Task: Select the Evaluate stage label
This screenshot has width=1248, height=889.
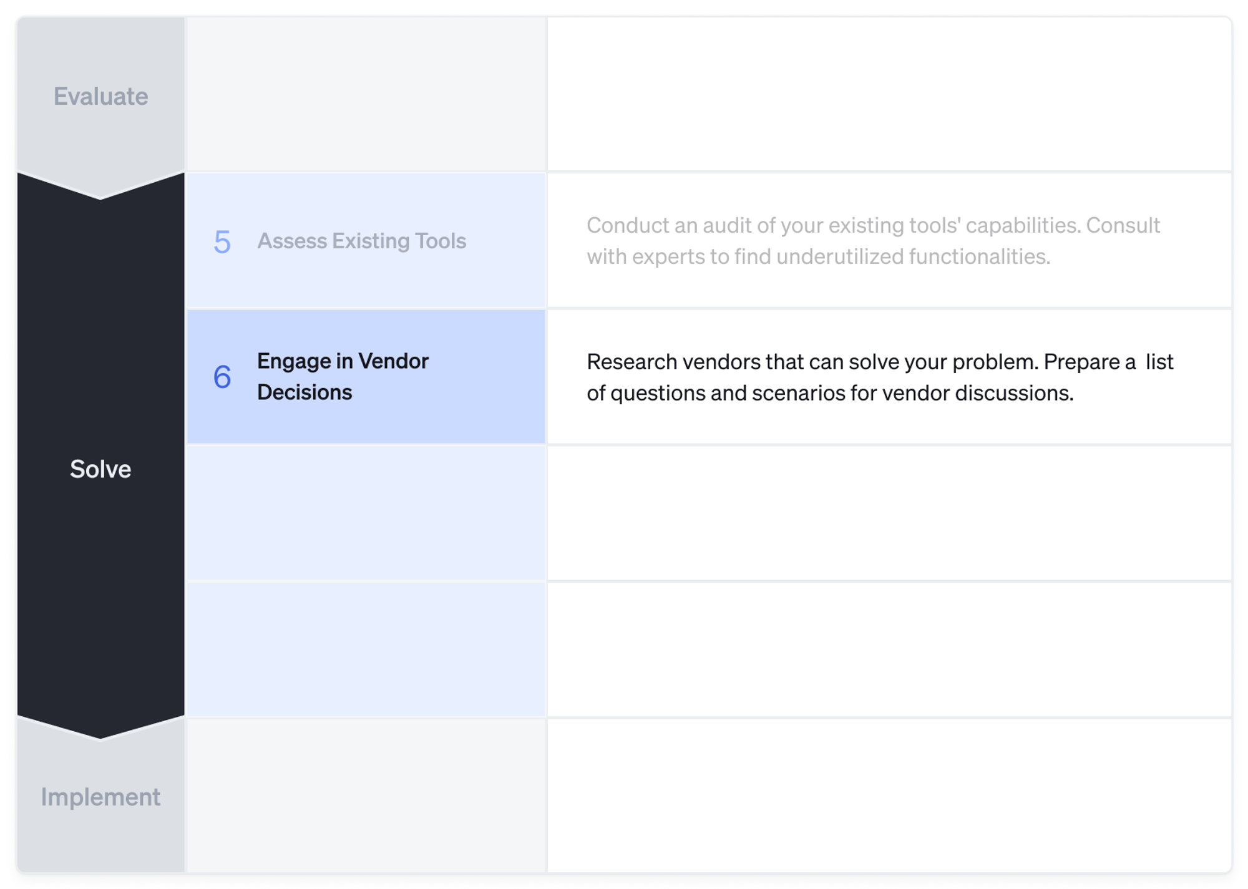Action: click(x=100, y=97)
